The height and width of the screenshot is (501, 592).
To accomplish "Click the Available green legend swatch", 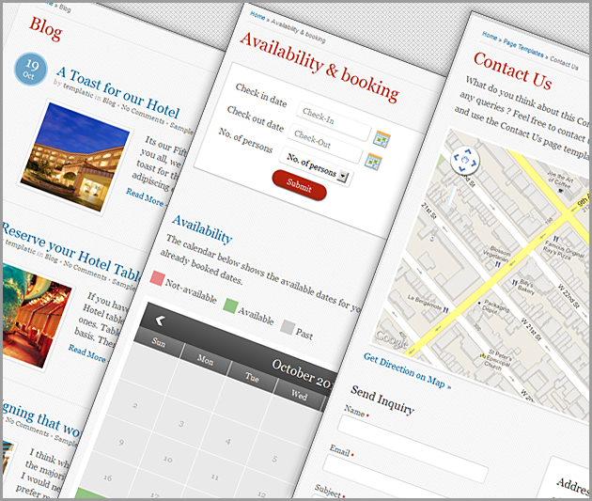I will (230, 305).
